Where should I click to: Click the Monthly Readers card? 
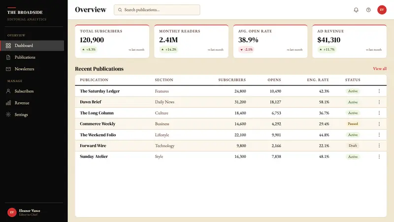click(x=191, y=41)
